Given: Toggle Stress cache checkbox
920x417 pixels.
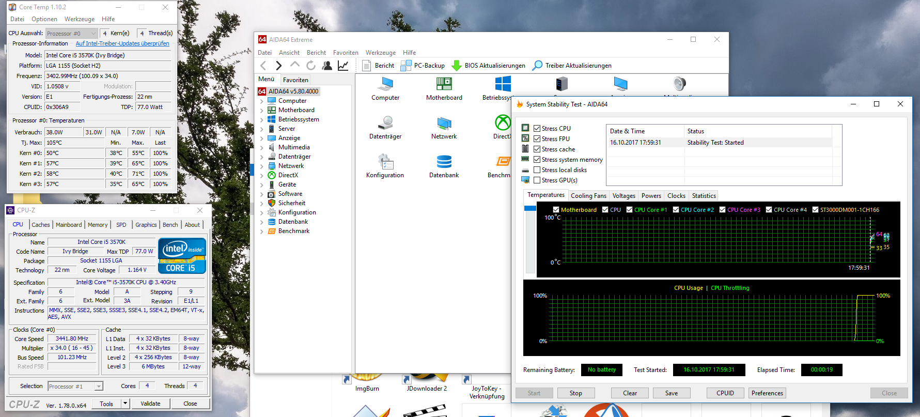Looking at the screenshot, I should click(x=537, y=149).
